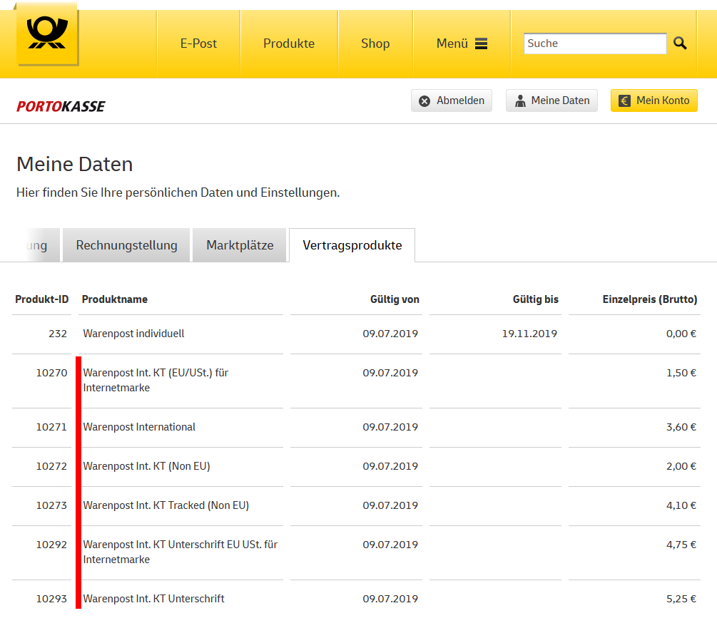This screenshot has width=717, height=623.
Task: Click the price 1,50 €
Action: pos(681,374)
